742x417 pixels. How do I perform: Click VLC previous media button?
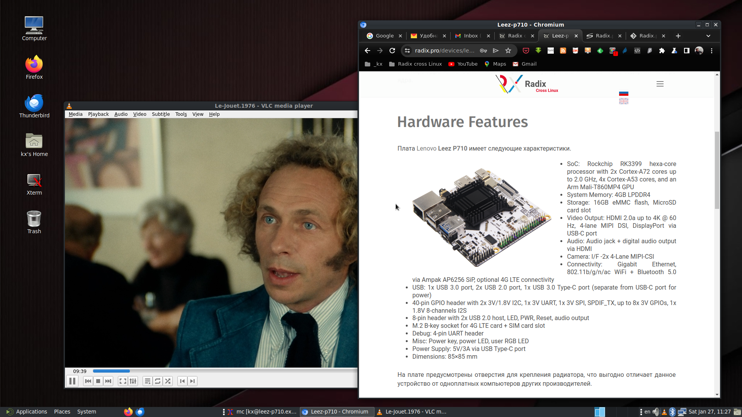pos(88,381)
